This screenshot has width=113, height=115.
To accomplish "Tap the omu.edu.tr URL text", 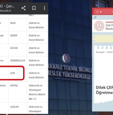I will click(x=5, y=11).
